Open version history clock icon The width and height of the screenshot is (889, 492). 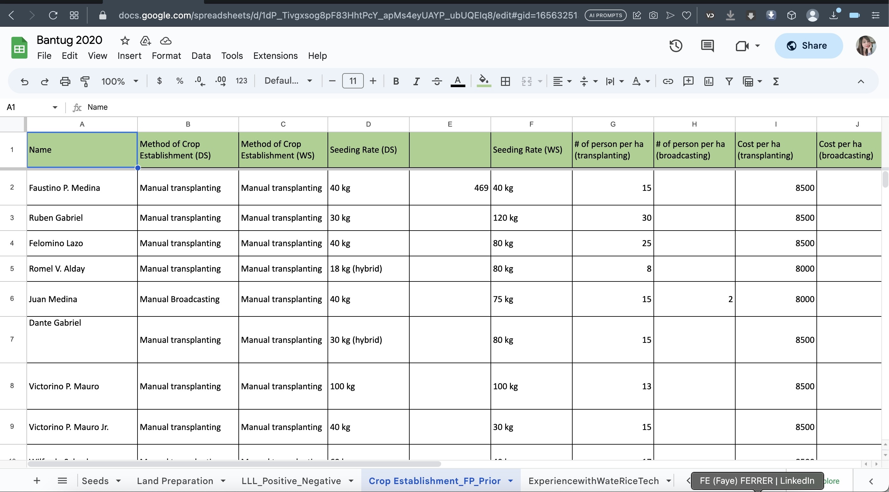676,45
